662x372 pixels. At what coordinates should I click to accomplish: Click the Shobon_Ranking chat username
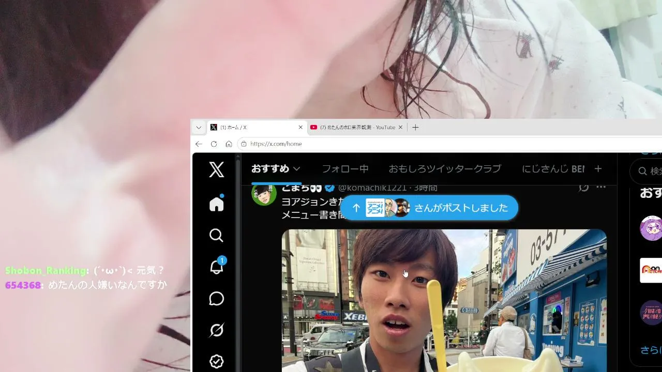pyautogui.click(x=47, y=270)
